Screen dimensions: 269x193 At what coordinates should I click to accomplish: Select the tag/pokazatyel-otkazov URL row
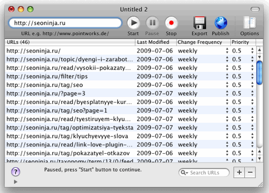point(68,153)
